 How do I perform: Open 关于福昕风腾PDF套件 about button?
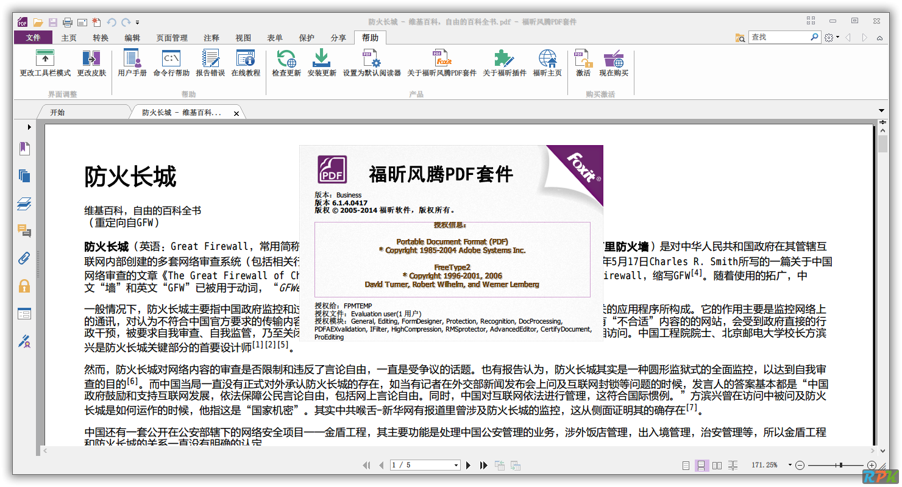pos(442,63)
